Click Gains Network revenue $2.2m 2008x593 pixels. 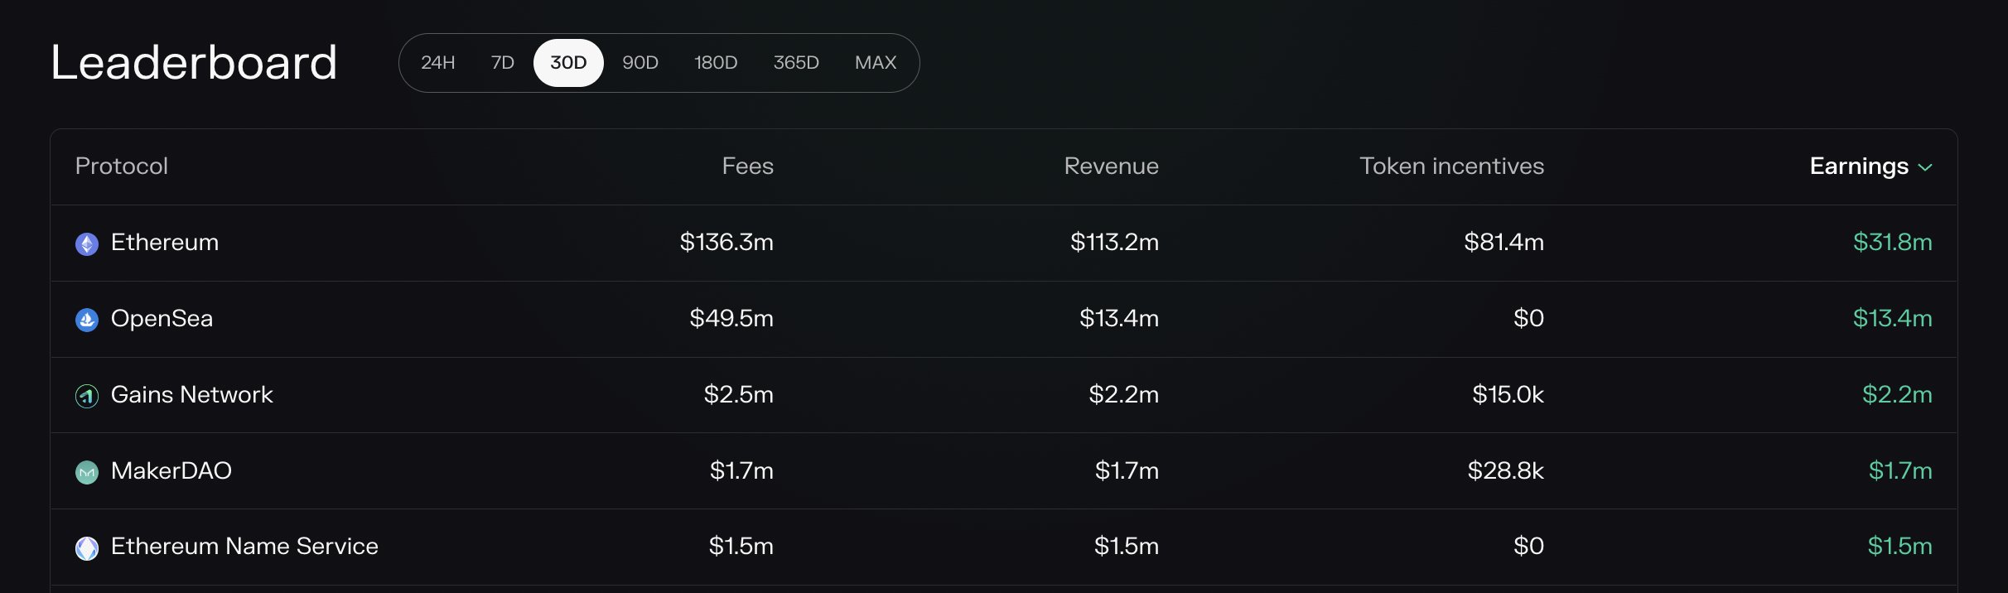(x=1123, y=395)
